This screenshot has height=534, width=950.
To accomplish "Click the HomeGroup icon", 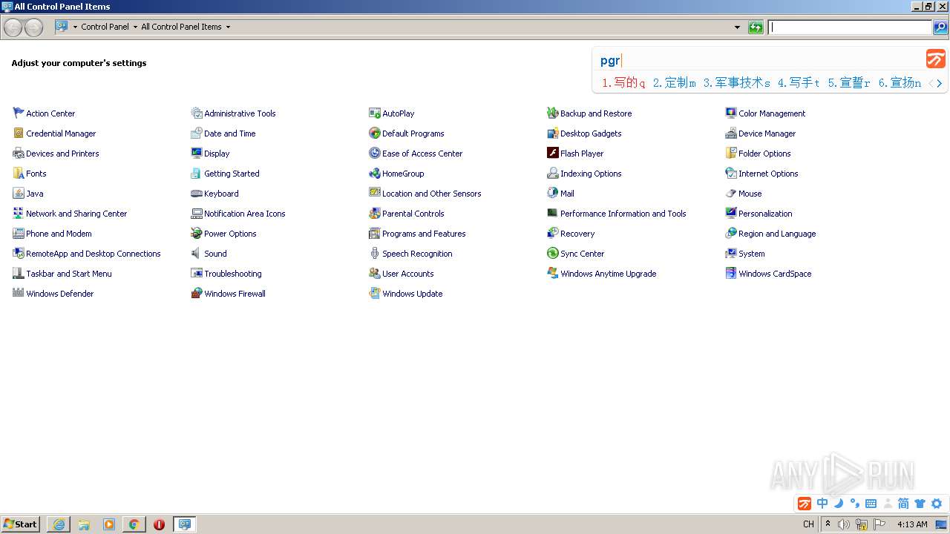I will [x=375, y=173].
